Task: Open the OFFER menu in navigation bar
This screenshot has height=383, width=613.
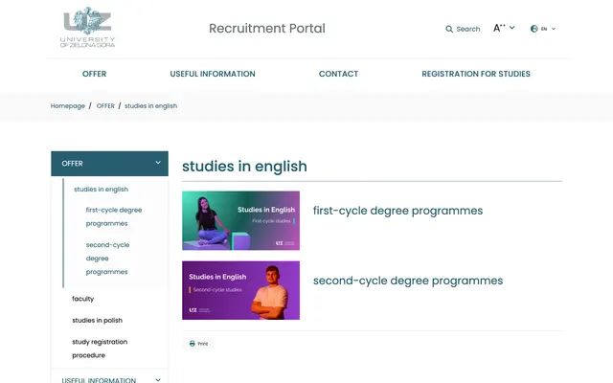Action: click(x=94, y=74)
